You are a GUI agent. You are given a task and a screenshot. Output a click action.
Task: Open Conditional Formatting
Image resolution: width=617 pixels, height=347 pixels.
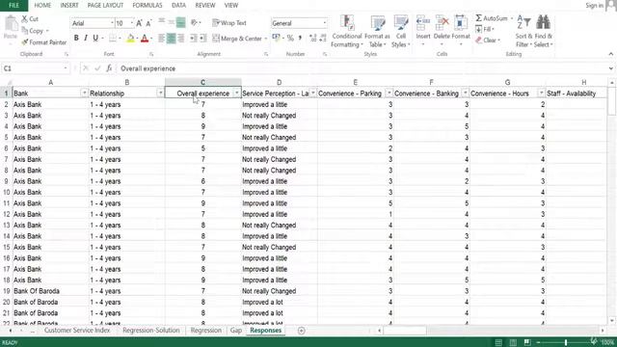[347, 31]
